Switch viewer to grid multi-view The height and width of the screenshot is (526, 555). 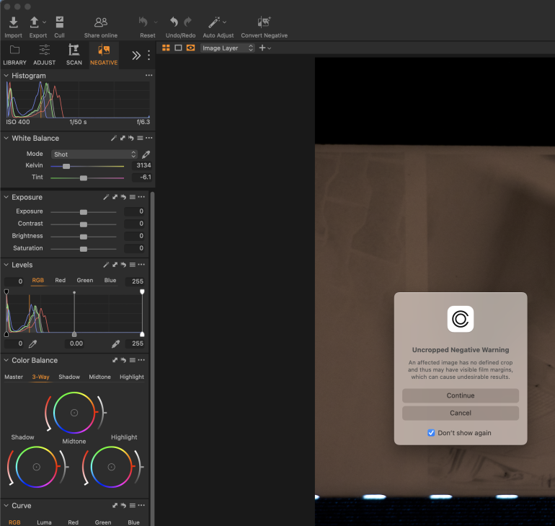click(166, 48)
